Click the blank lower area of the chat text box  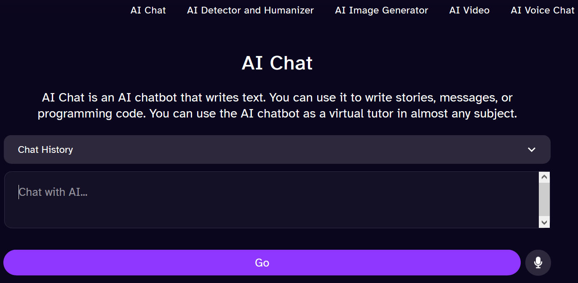coord(271,215)
